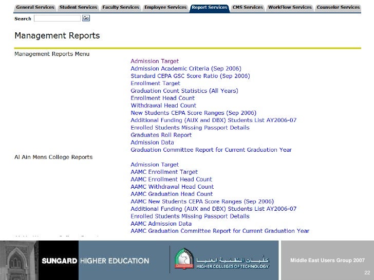
Task: Open New Students CEPA Score Ranges link
Action: tap(193, 113)
